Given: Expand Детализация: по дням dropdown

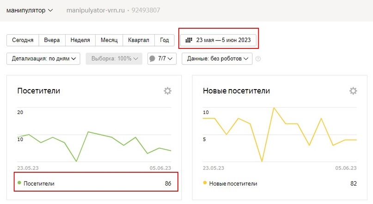Looking at the screenshot, I should pos(43,59).
